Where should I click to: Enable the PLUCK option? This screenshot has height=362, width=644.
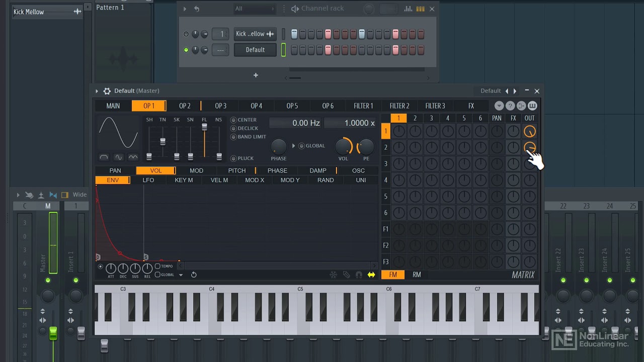pos(233,158)
